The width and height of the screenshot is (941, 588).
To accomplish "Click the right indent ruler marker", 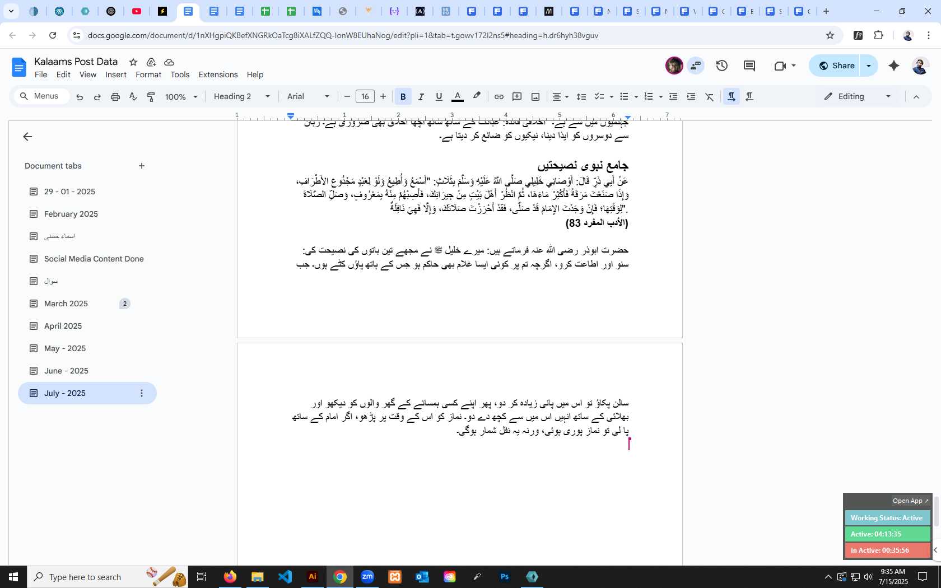I will point(628,117).
